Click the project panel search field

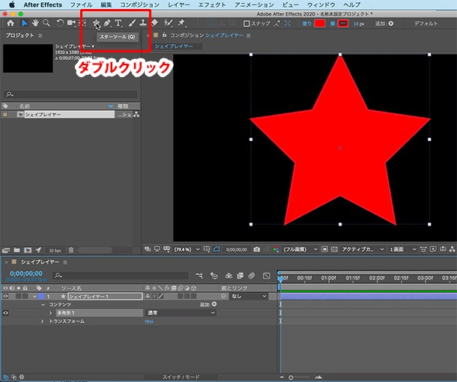tap(71, 94)
